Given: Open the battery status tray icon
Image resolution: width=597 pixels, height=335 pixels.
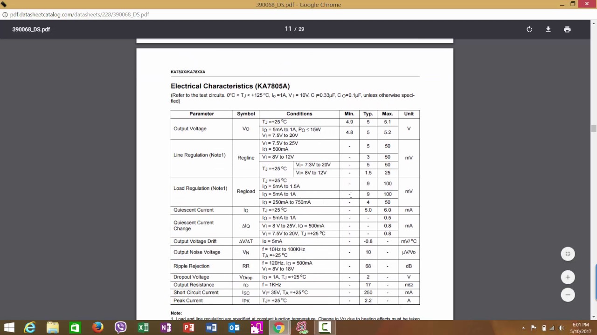Looking at the screenshot, I should pos(544,328).
